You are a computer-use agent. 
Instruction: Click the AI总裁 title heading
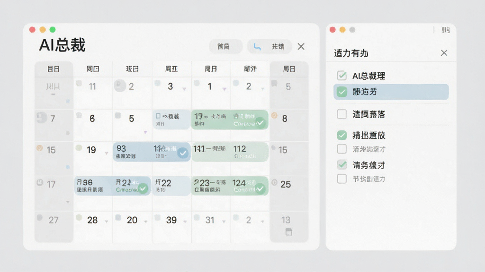(62, 45)
